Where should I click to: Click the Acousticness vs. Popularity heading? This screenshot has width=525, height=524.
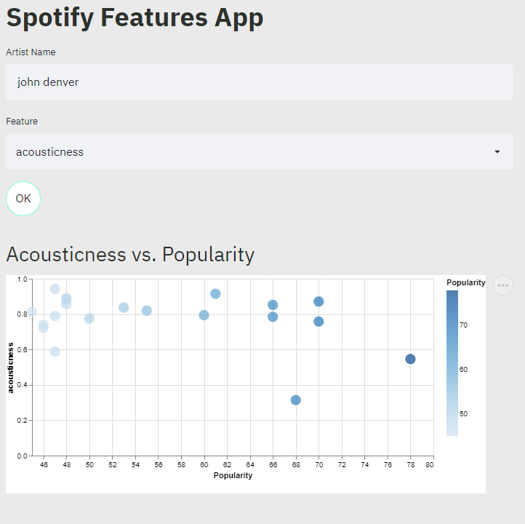click(x=130, y=254)
